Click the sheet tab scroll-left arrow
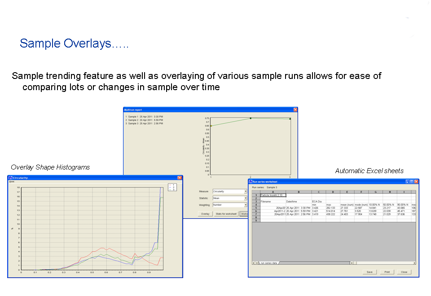The image size is (431, 296). click(x=253, y=263)
